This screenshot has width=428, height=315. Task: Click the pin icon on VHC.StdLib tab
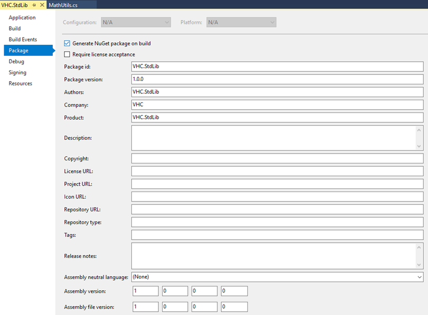point(34,5)
